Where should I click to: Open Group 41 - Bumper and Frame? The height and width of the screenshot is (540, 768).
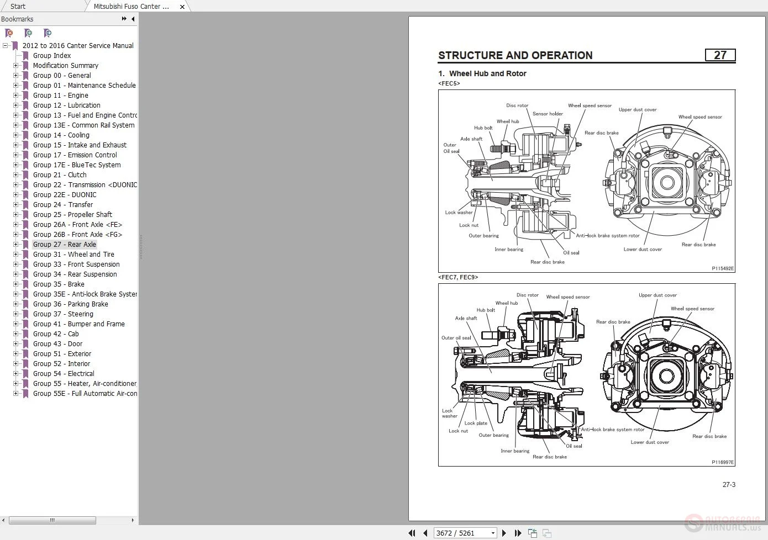tap(78, 324)
